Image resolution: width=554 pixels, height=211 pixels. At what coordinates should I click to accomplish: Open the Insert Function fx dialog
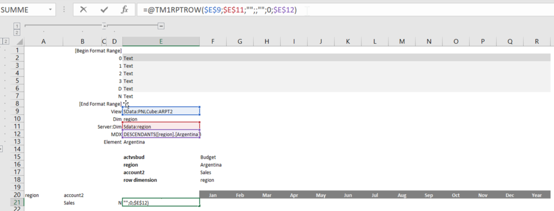(x=124, y=10)
